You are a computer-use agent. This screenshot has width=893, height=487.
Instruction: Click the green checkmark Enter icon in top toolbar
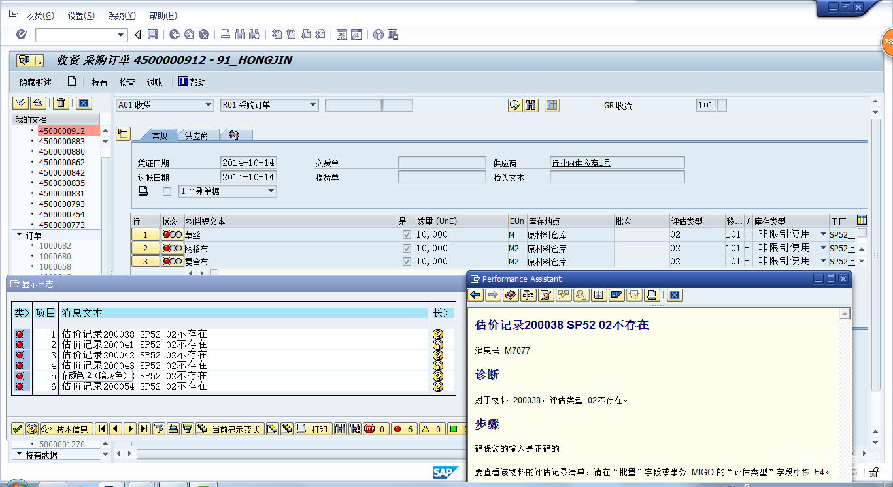point(22,35)
